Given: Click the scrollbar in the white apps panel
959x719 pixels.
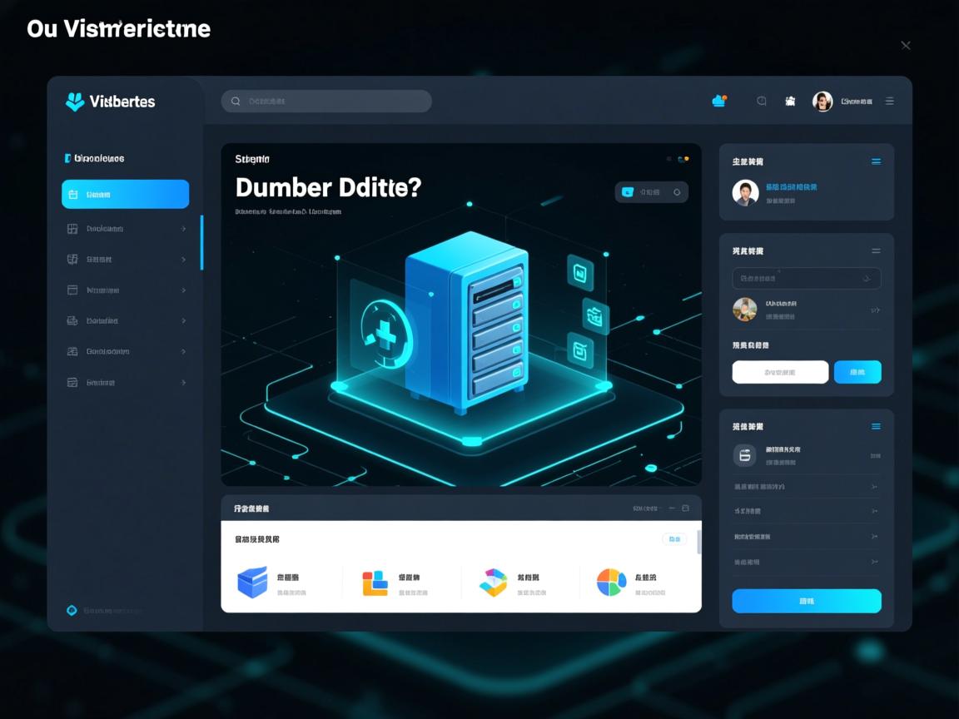Looking at the screenshot, I should 698,542.
